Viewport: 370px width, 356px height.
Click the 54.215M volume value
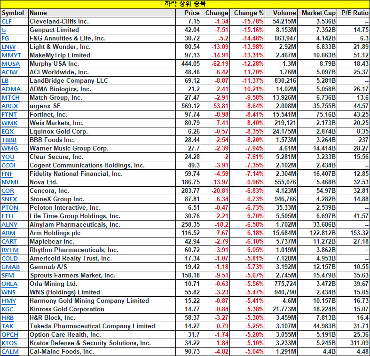[x=284, y=22]
